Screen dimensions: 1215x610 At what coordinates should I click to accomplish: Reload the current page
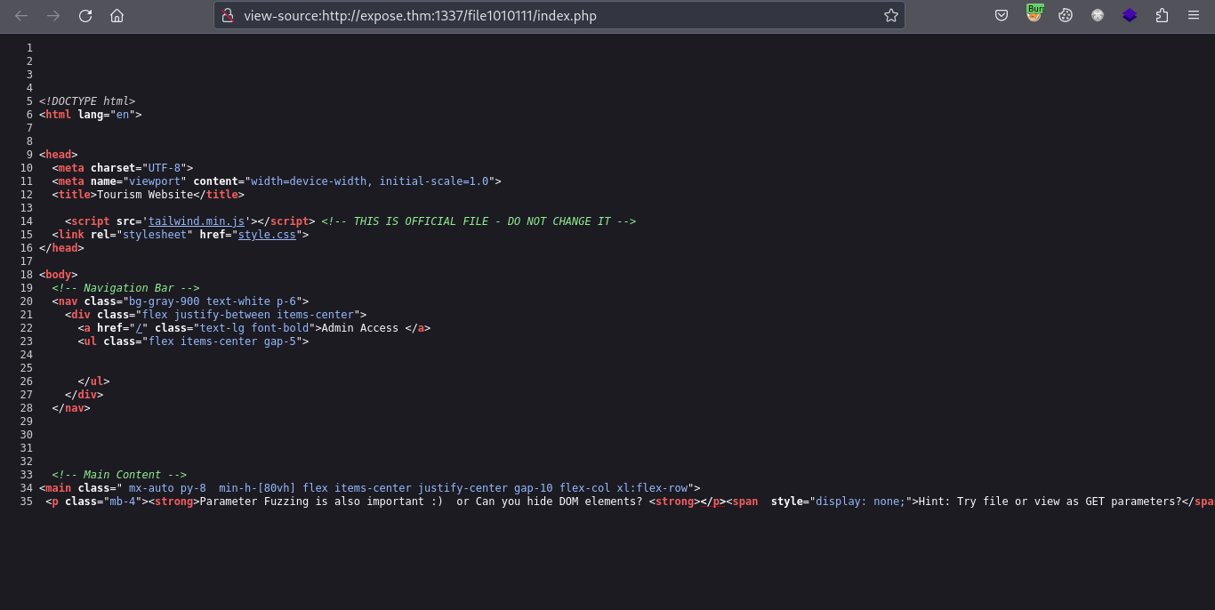pos(85,16)
